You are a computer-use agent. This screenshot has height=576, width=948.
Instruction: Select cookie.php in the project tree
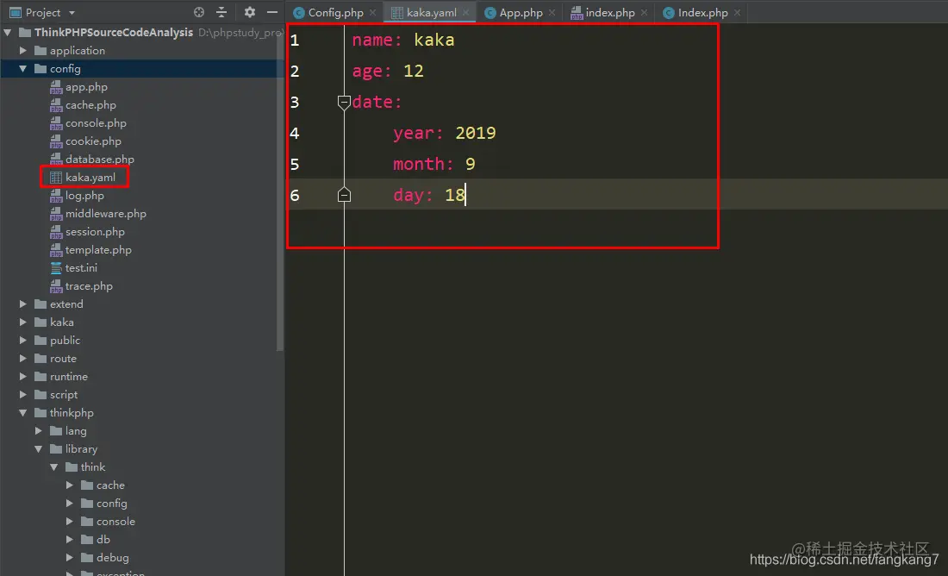coord(93,141)
